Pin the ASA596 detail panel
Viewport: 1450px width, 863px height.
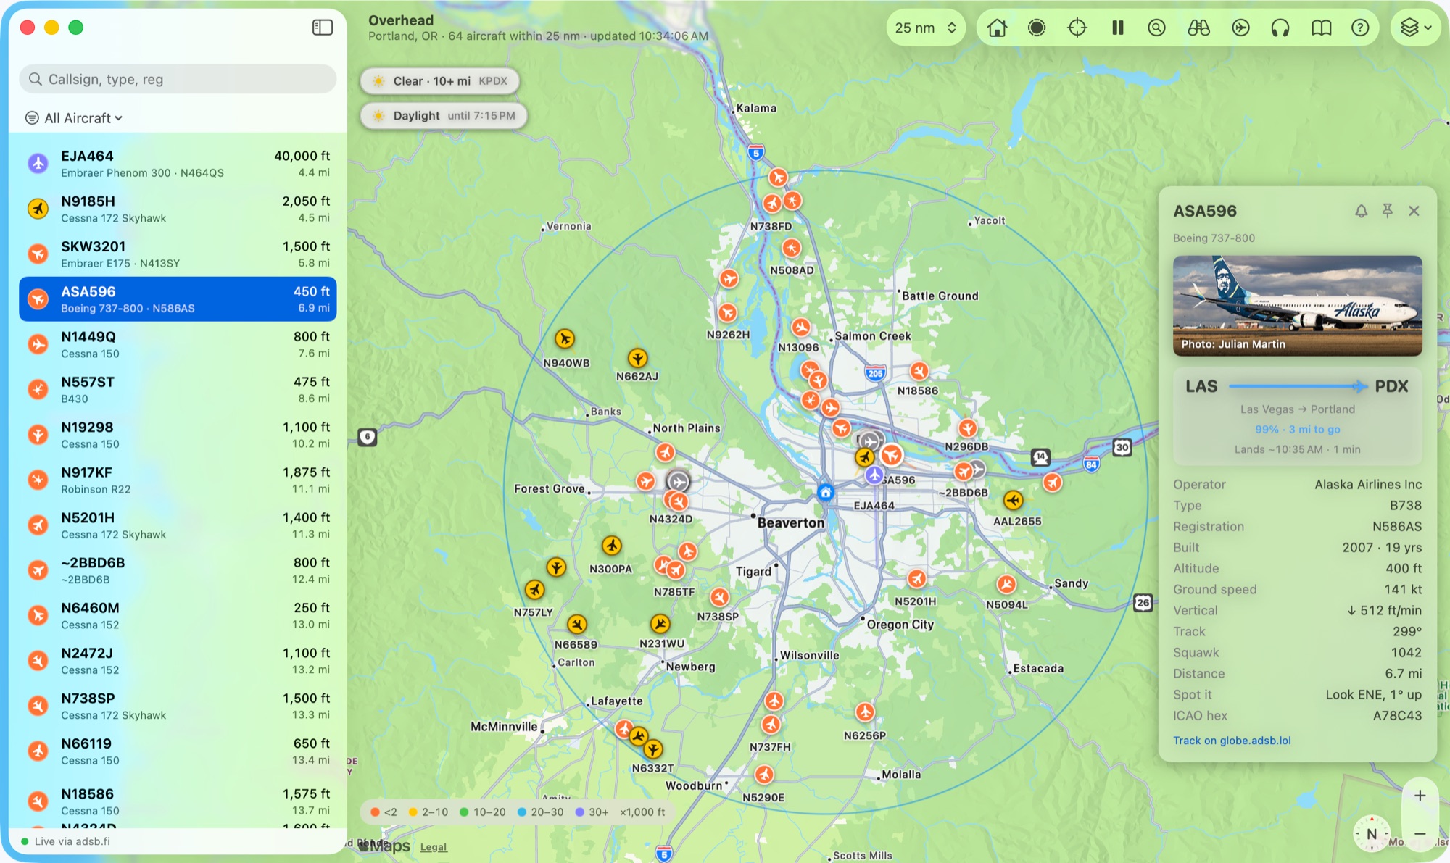coord(1387,211)
